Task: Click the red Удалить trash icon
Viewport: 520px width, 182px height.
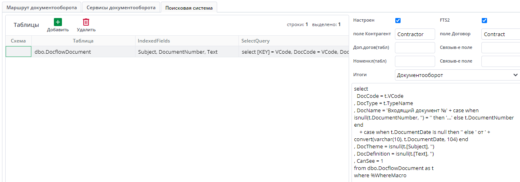Action: (86, 22)
